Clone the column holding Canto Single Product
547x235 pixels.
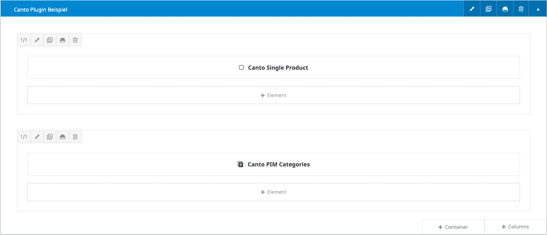point(50,40)
